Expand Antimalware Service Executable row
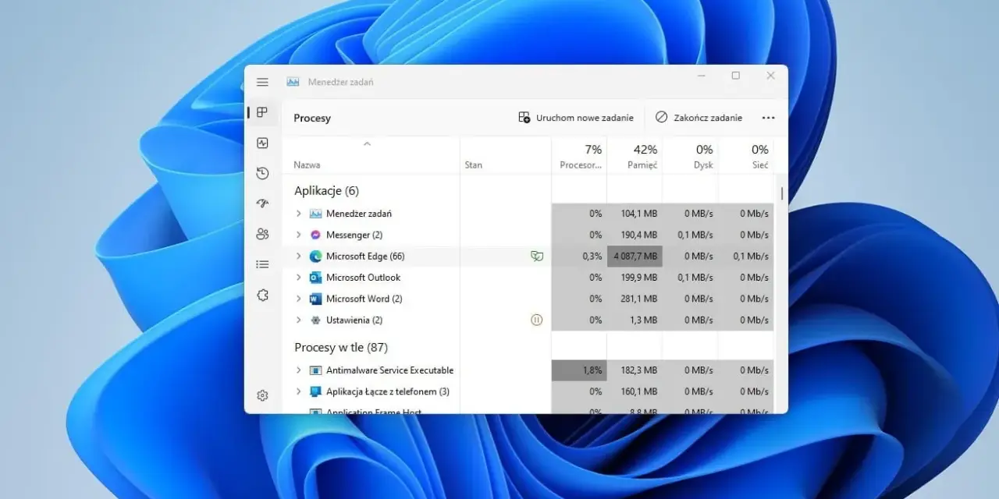The width and height of the screenshot is (999, 499). [x=298, y=370]
